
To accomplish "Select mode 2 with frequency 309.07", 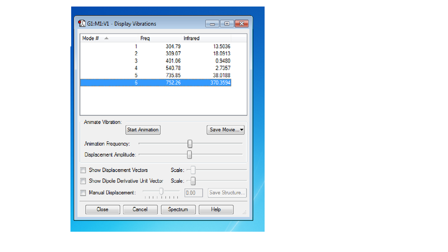I will [156, 53].
